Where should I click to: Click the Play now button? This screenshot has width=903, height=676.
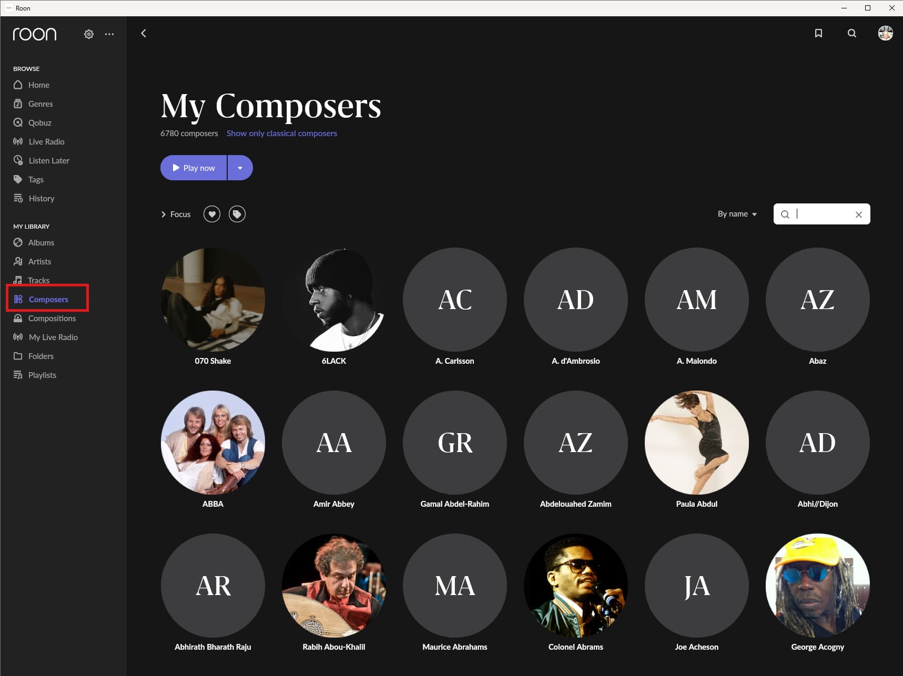coord(194,168)
